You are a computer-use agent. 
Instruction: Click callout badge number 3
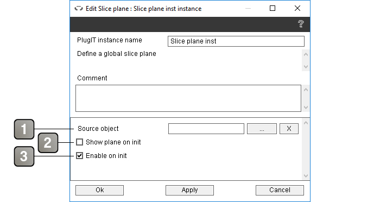(24, 156)
